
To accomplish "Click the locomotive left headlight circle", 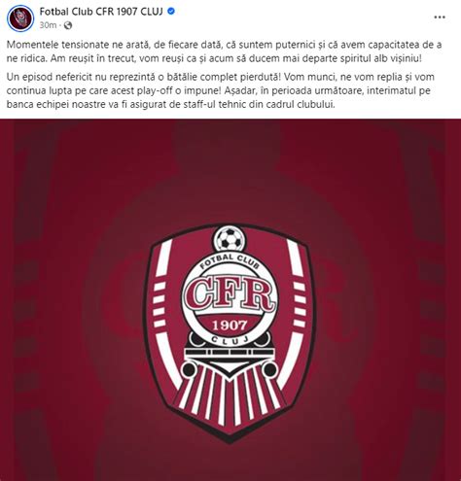I will 188,369.
